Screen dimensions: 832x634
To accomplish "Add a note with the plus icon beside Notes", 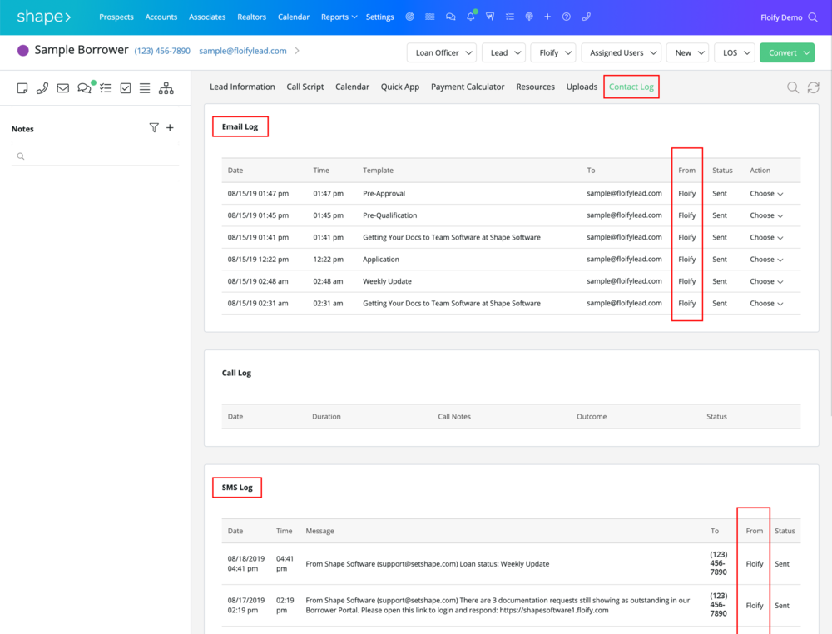I will click(170, 128).
